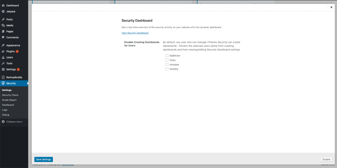Viewport: 337px width, 168px height.
Task: Click the Dashboard gauge icon in sidebar
Action: point(3,5)
